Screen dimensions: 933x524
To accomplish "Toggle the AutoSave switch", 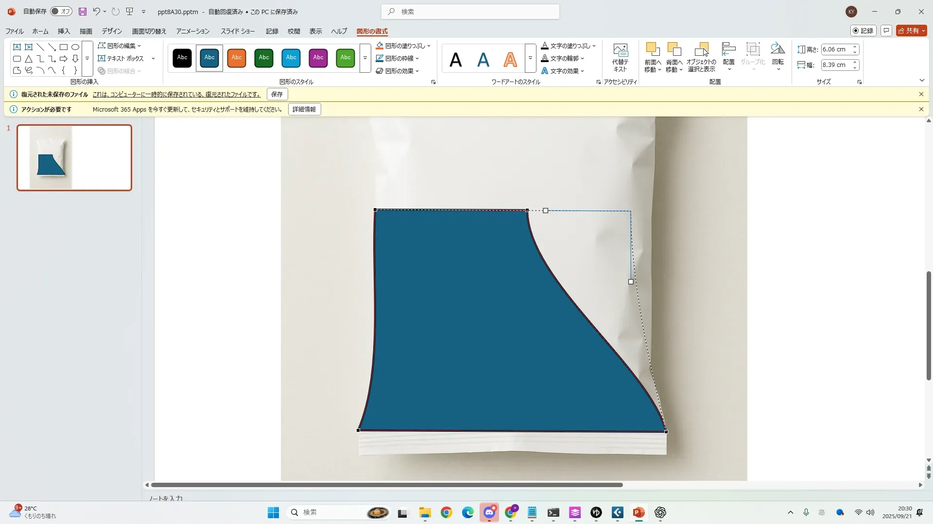I will (61, 12).
